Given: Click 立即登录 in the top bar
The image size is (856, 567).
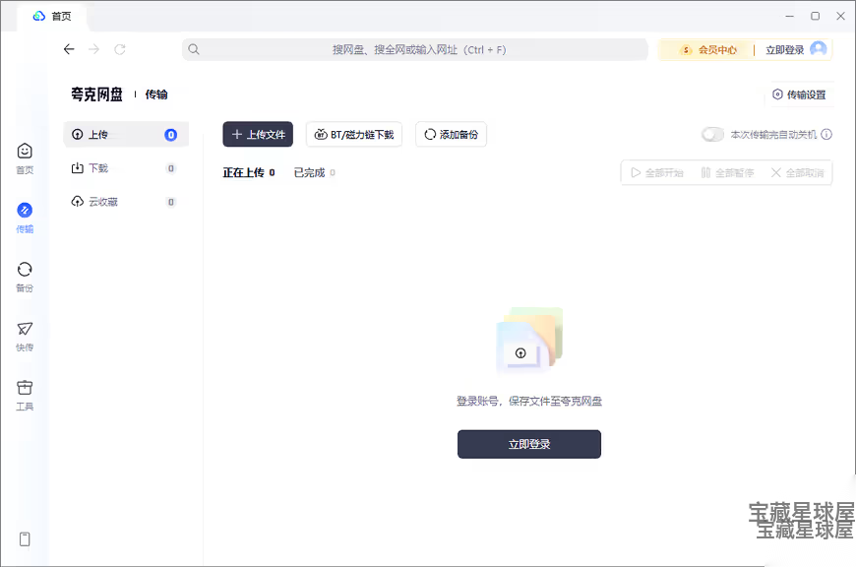Looking at the screenshot, I should pos(784,49).
